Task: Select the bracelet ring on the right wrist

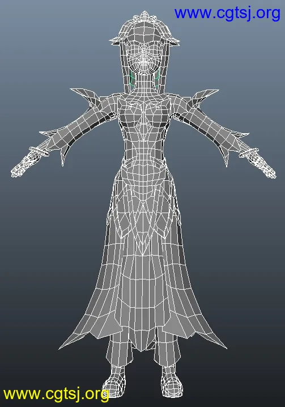Action: pos(249,152)
